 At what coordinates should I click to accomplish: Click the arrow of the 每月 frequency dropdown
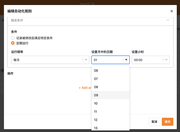click(86, 60)
